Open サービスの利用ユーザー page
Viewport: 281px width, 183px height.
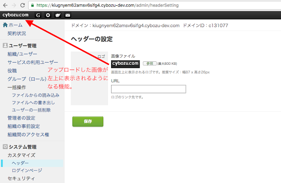point(33,62)
